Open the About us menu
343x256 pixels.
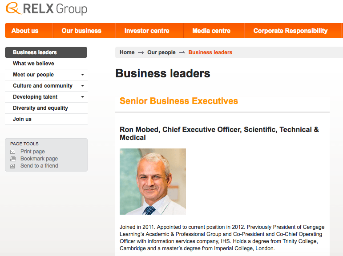pos(25,31)
